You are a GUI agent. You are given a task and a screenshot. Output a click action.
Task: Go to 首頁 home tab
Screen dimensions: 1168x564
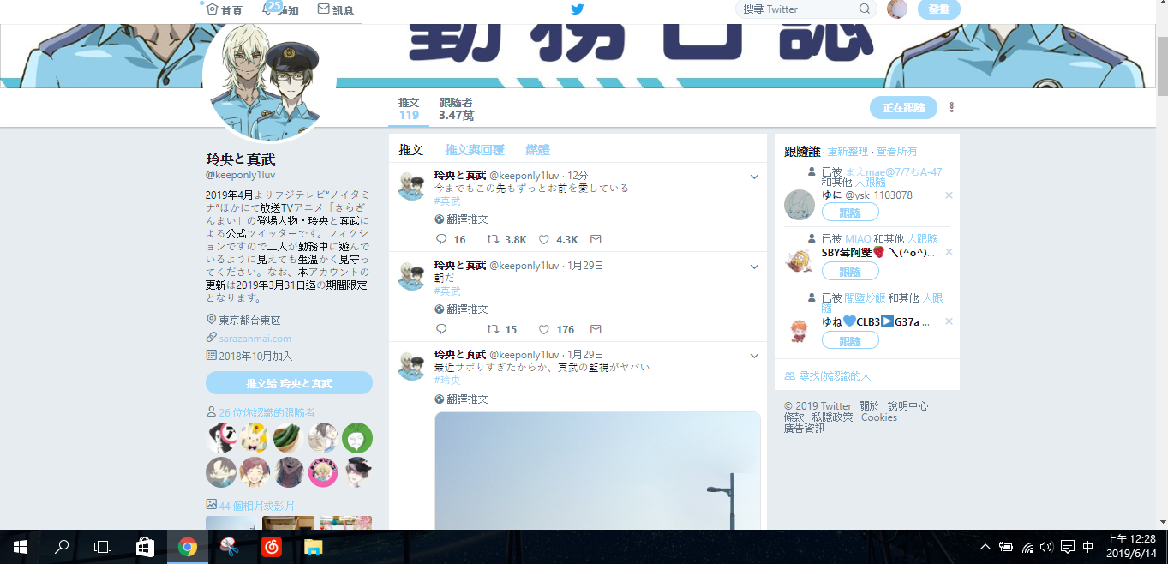click(225, 9)
